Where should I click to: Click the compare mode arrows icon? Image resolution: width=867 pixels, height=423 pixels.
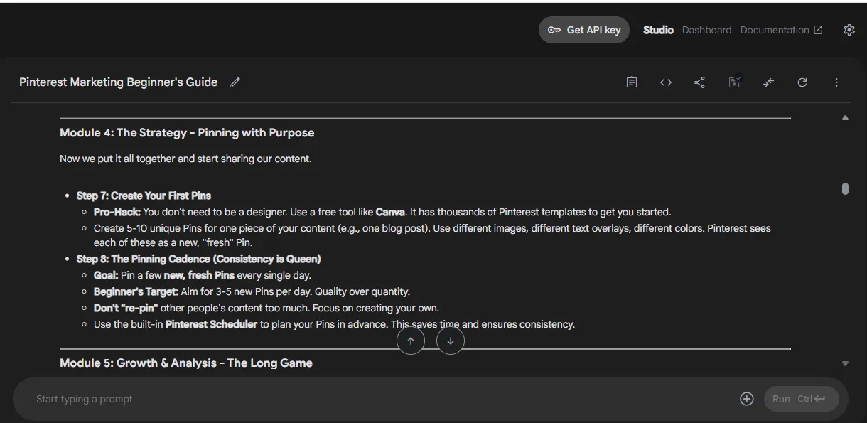768,82
